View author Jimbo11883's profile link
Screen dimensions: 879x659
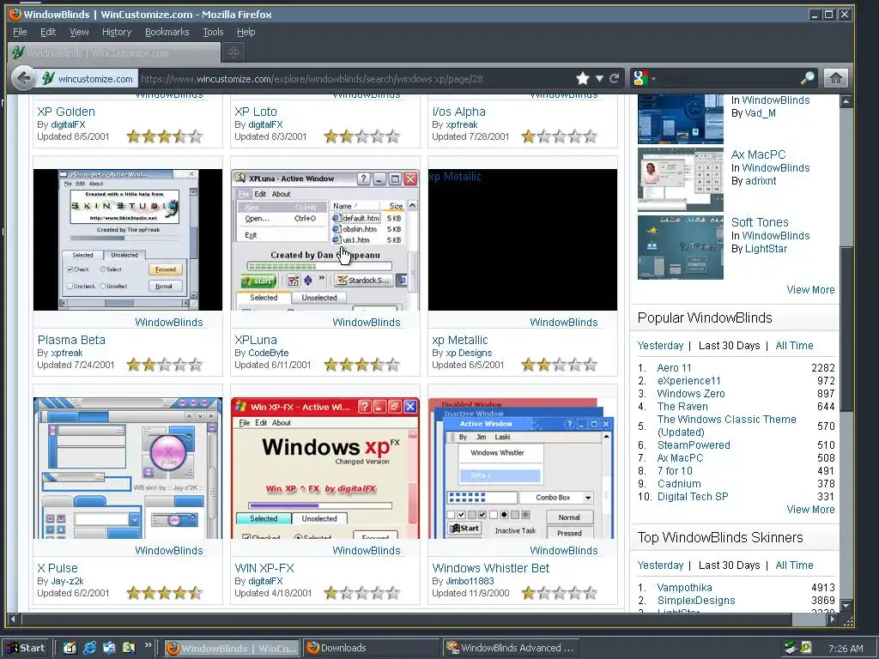470,581
